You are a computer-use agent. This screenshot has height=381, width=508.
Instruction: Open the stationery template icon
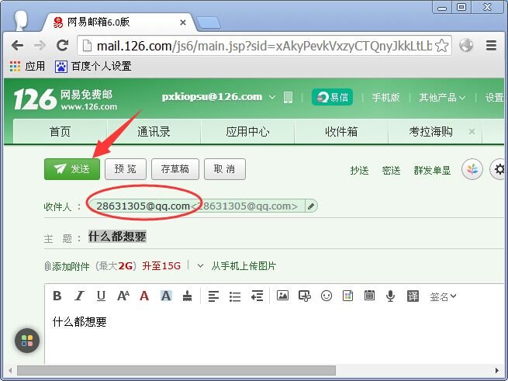click(x=347, y=296)
